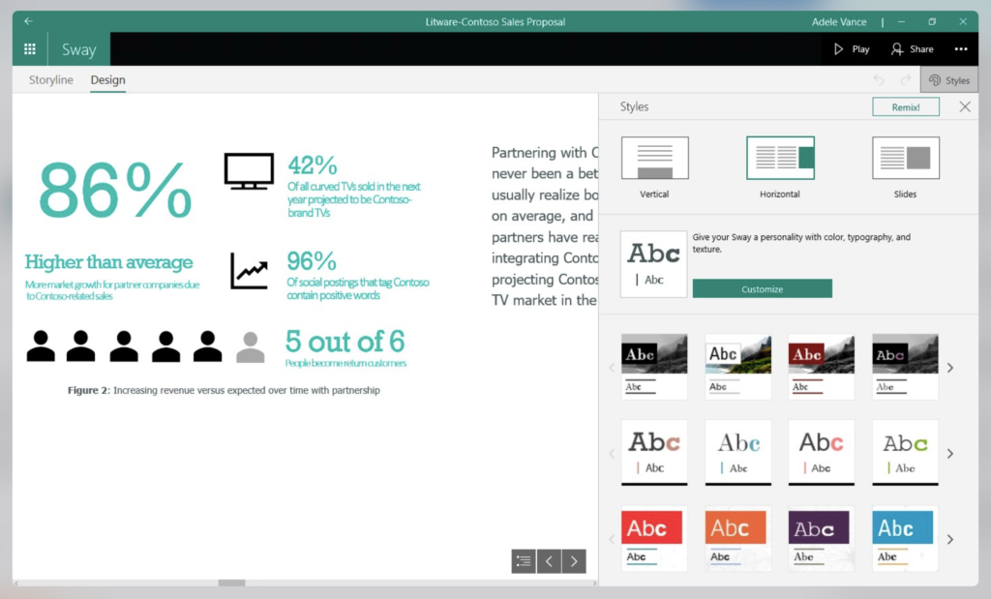Click the 86% statistic text

(x=115, y=190)
